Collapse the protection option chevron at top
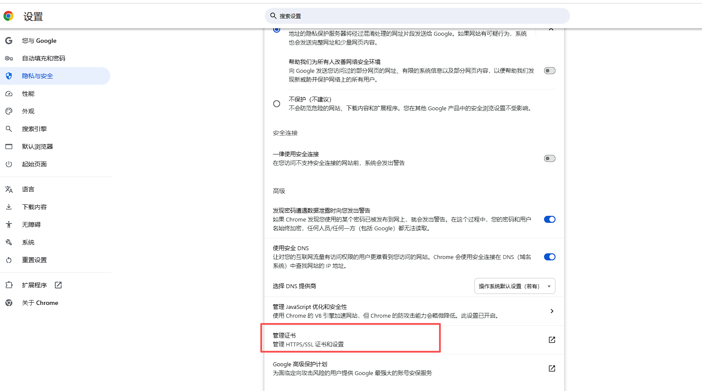 [x=551, y=30]
